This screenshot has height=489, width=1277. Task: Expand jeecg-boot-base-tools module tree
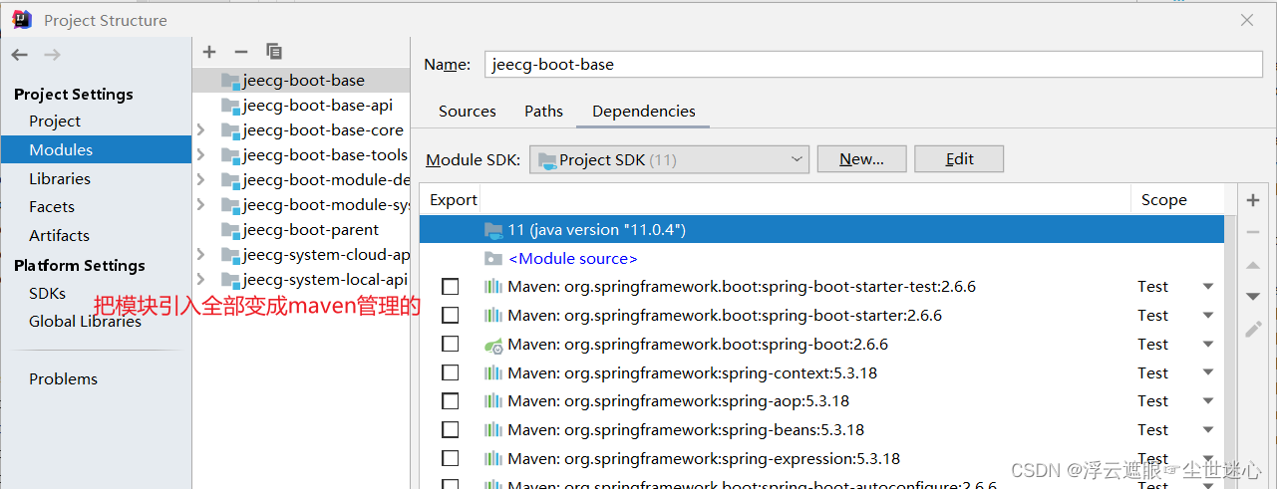(x=201, y=155)
